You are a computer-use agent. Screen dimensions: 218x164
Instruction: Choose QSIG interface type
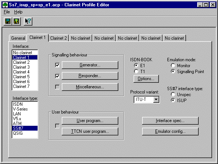[x=25, y=133]
